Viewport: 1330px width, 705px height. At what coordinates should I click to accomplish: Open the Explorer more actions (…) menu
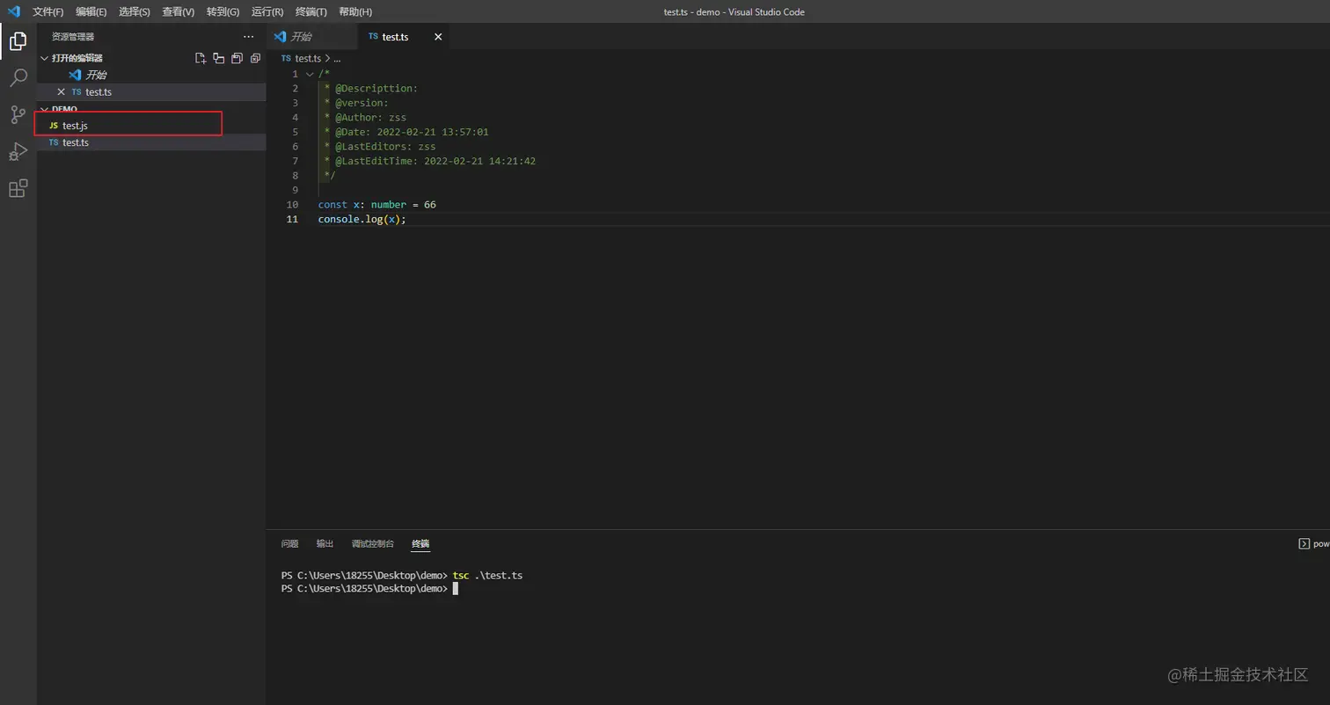(248, 37)
